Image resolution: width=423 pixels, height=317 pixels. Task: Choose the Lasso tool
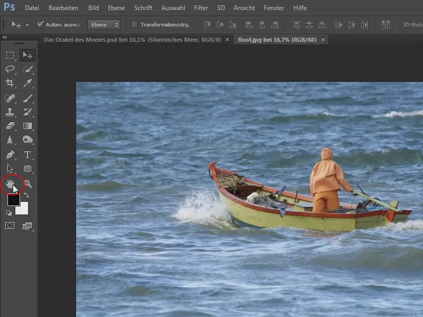(10, 69)
